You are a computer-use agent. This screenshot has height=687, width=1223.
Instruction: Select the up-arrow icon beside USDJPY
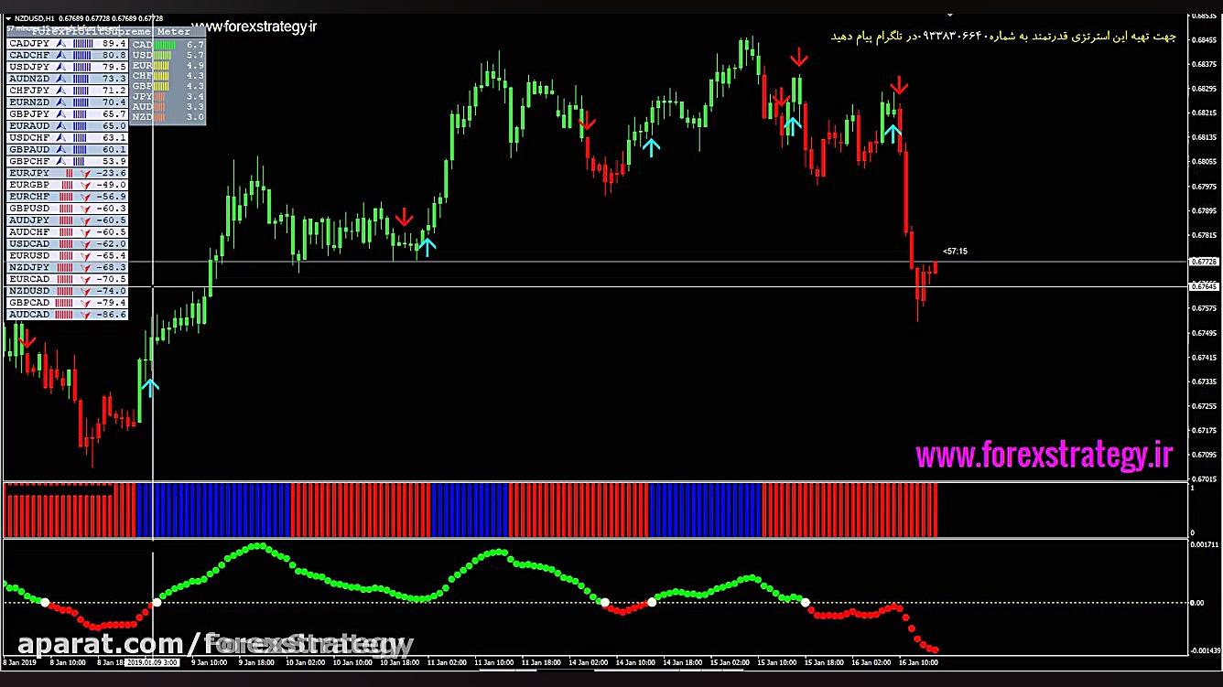coord(61,67)
